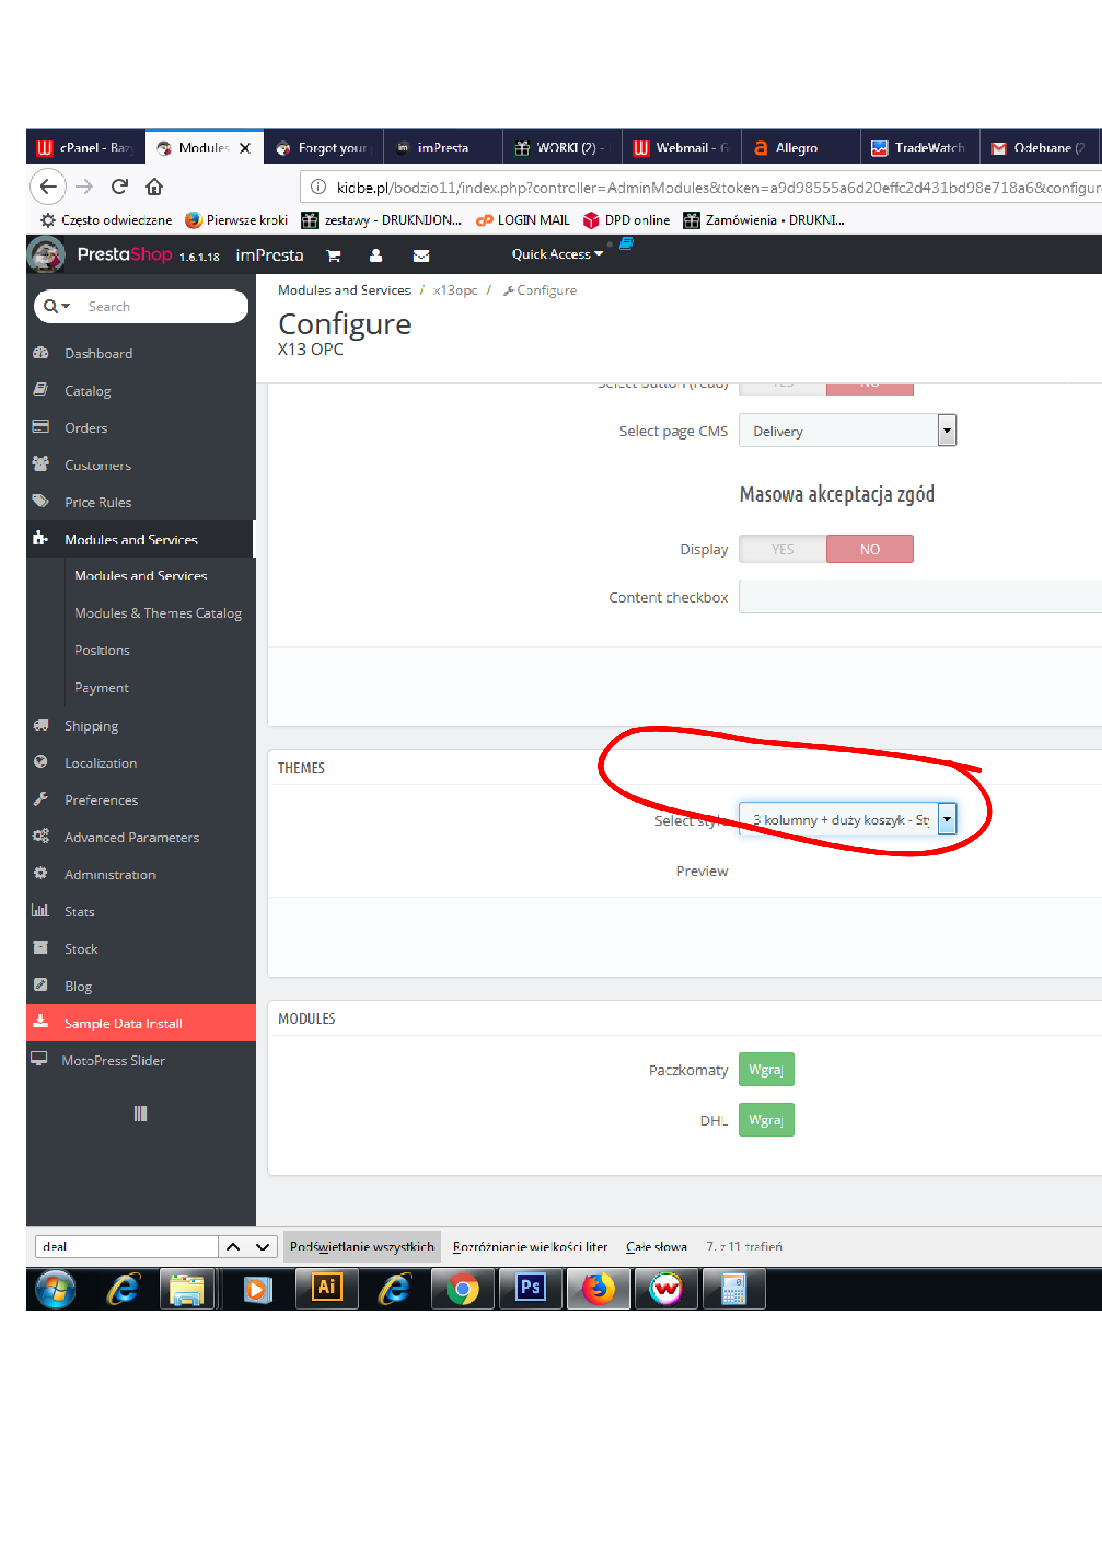Toggle Podświetlanie wszystkich highlight option
This screenshot has width=1102, height=1559.
[361, 1247]
